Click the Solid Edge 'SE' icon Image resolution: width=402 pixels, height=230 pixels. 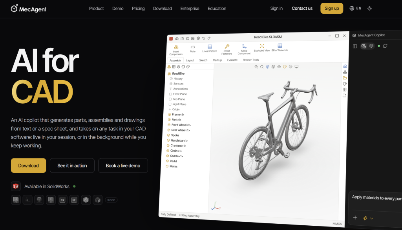click(x=74, y=200)
